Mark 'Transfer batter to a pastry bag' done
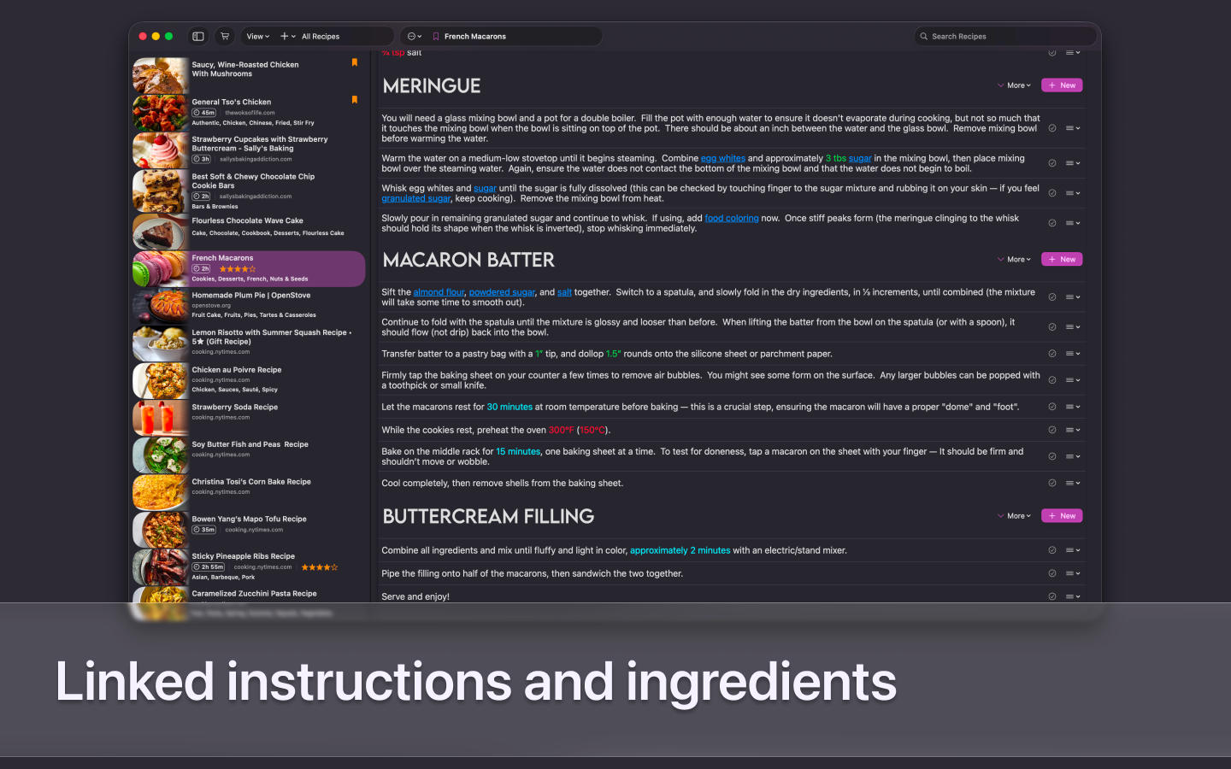Image resolution: width=1231 pixels, height=769 pixels. (1052, 354)
